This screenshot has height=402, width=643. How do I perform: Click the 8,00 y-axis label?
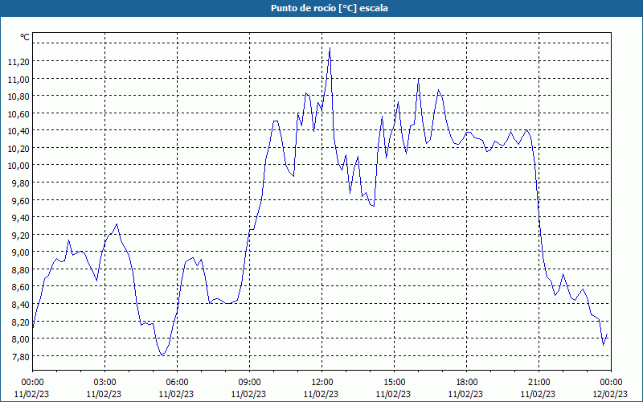click(x=21, y=339)
